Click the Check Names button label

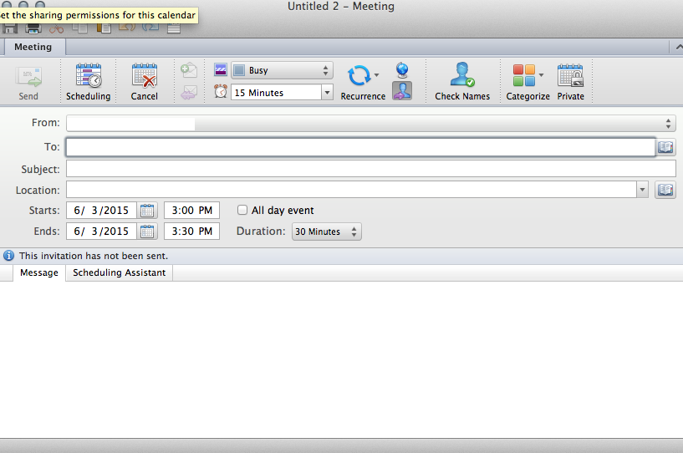pos(462,96)
